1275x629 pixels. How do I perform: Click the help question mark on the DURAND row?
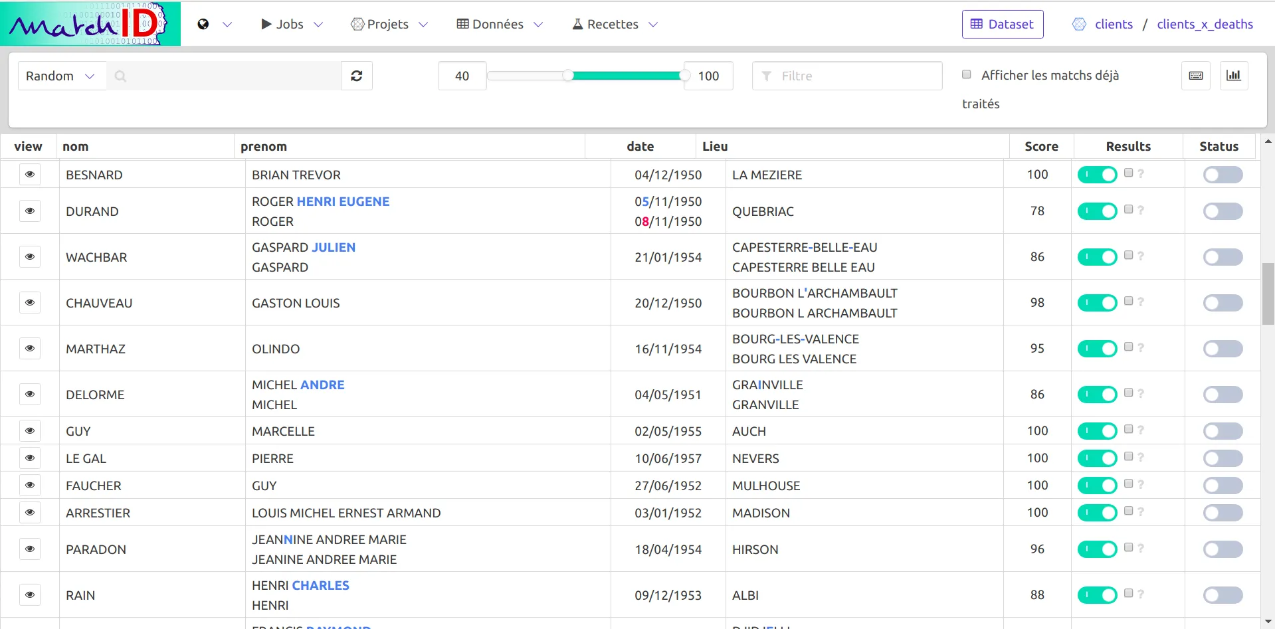1141,211
